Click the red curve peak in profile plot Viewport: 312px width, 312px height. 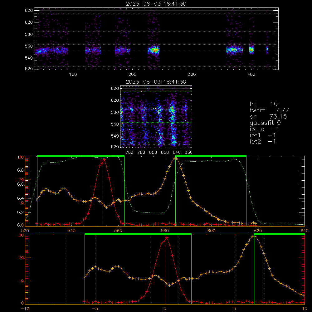[104, 159]
